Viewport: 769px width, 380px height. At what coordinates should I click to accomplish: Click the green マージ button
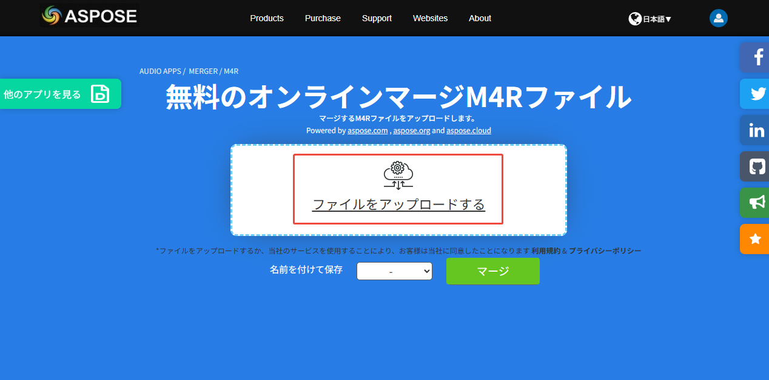click(x=492, y=271)
